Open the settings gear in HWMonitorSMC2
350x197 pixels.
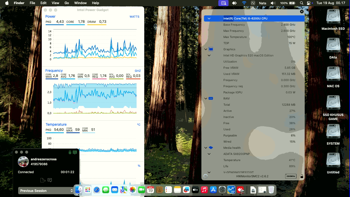[x=205, y=176]
